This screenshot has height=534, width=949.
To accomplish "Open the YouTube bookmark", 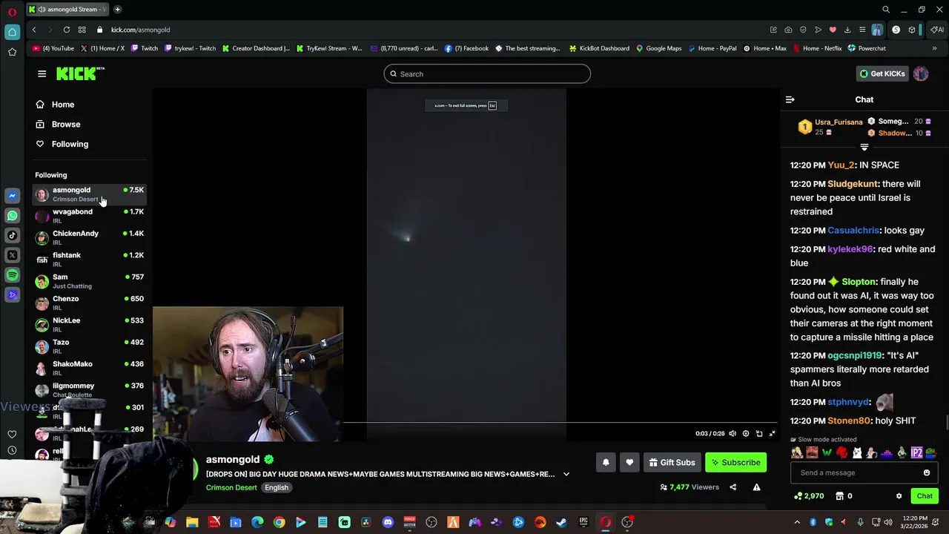I will [x=53, y=48].
